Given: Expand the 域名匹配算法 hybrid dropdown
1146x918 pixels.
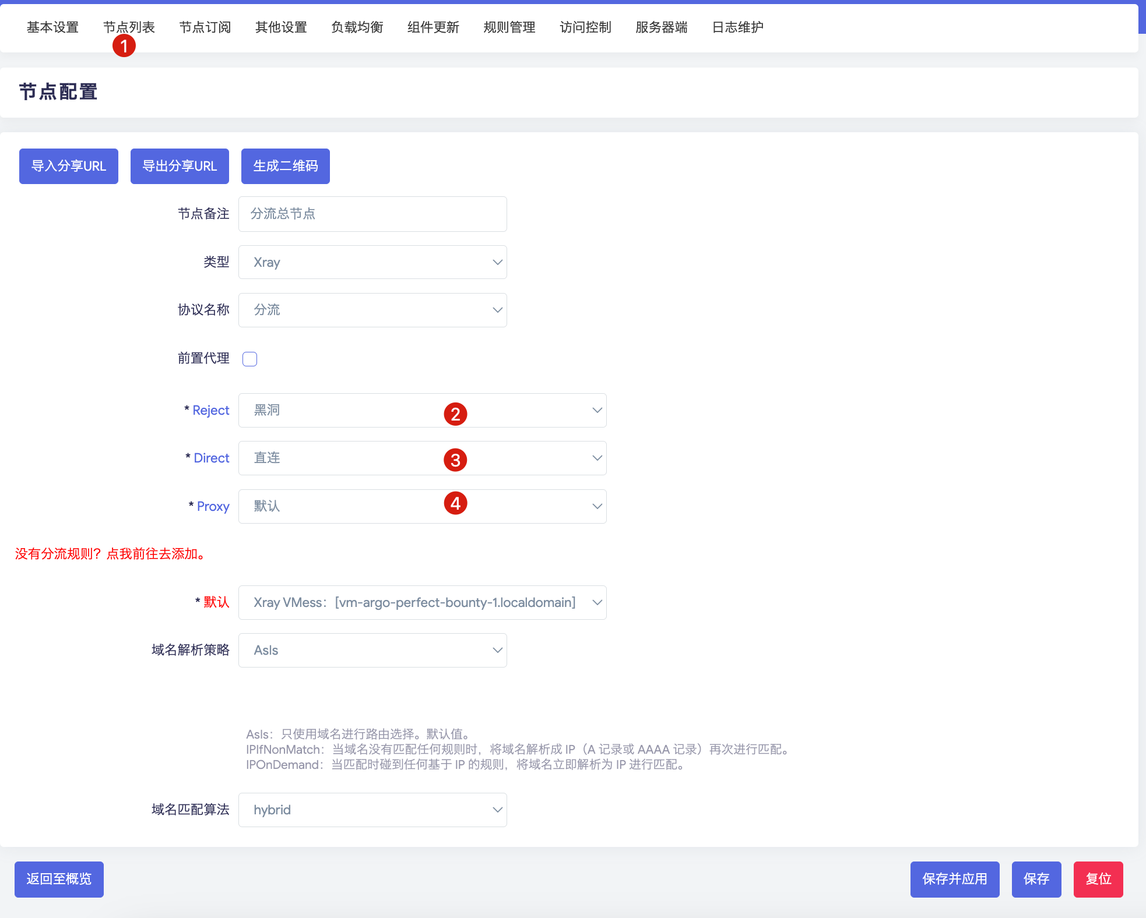Looking at the screenshot, I should [x=372, y=810].
